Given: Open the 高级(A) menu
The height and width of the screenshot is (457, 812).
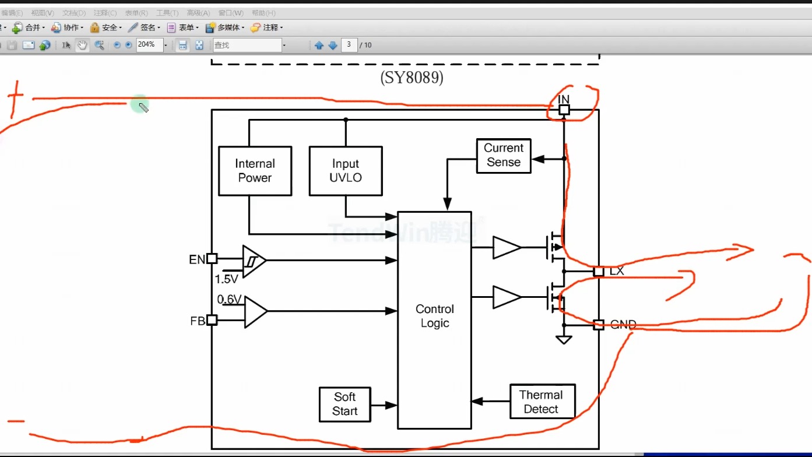Looking at the screenshot, I should tap(198, 13).
